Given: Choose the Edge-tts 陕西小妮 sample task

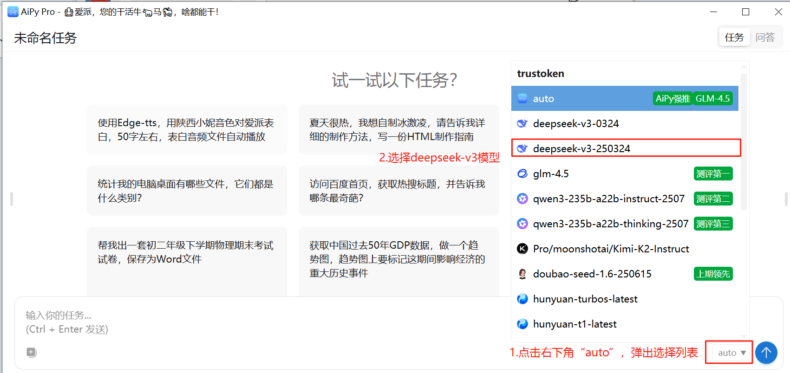Looking at the screenshot, I should tap(187, 129).
